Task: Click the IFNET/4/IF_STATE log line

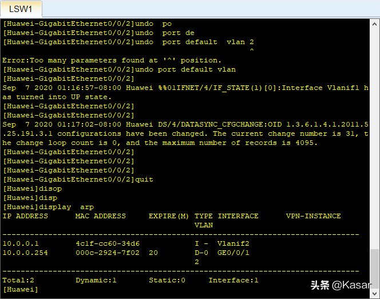Action: pyautogui.click(x=185, y=92)
